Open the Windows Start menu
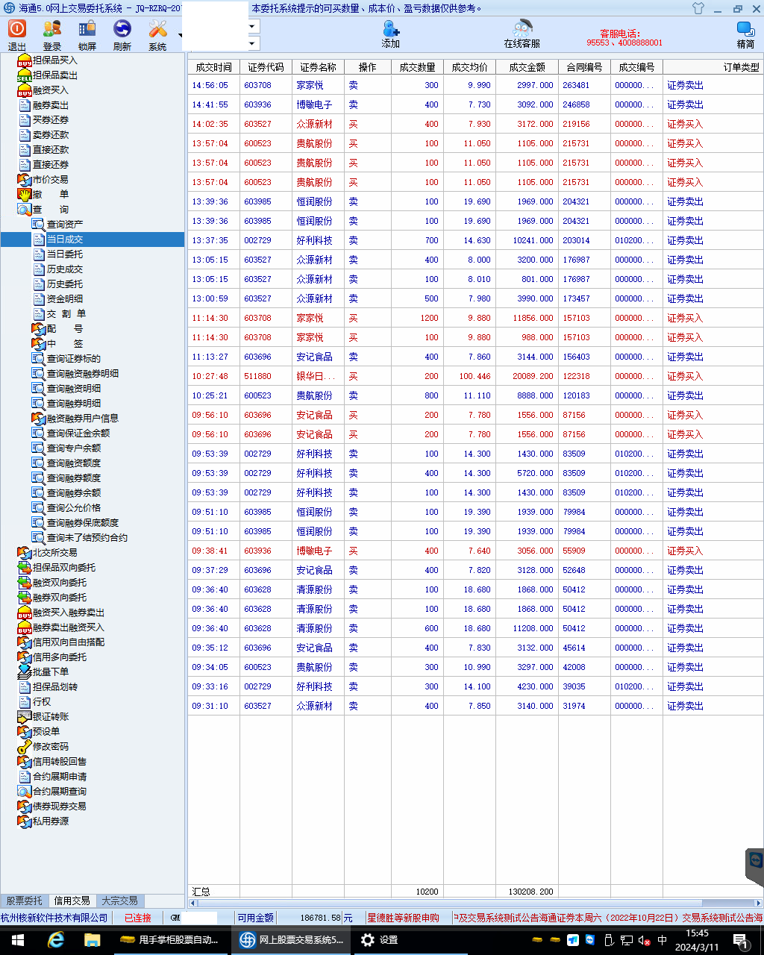Screen dimensions: 764x955 click(x=18, y=940)
